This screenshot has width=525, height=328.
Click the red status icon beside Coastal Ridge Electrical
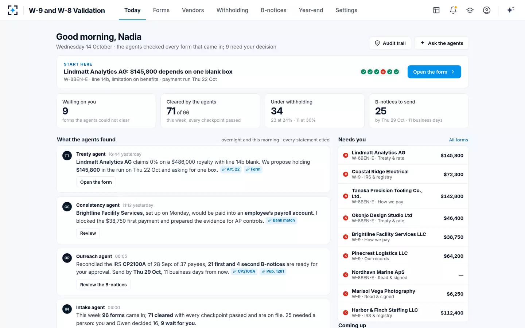(x=346, y=174)
